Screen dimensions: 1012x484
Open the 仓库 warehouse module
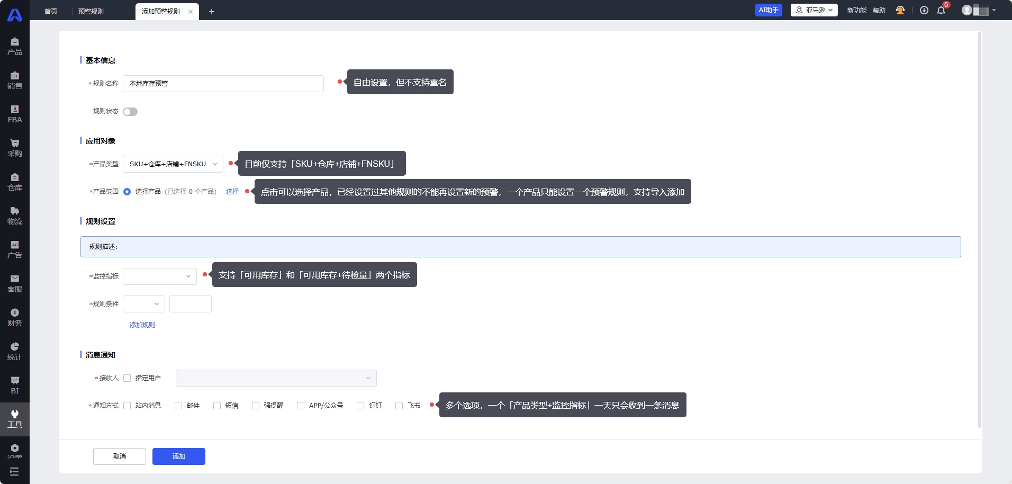point(15,182)
